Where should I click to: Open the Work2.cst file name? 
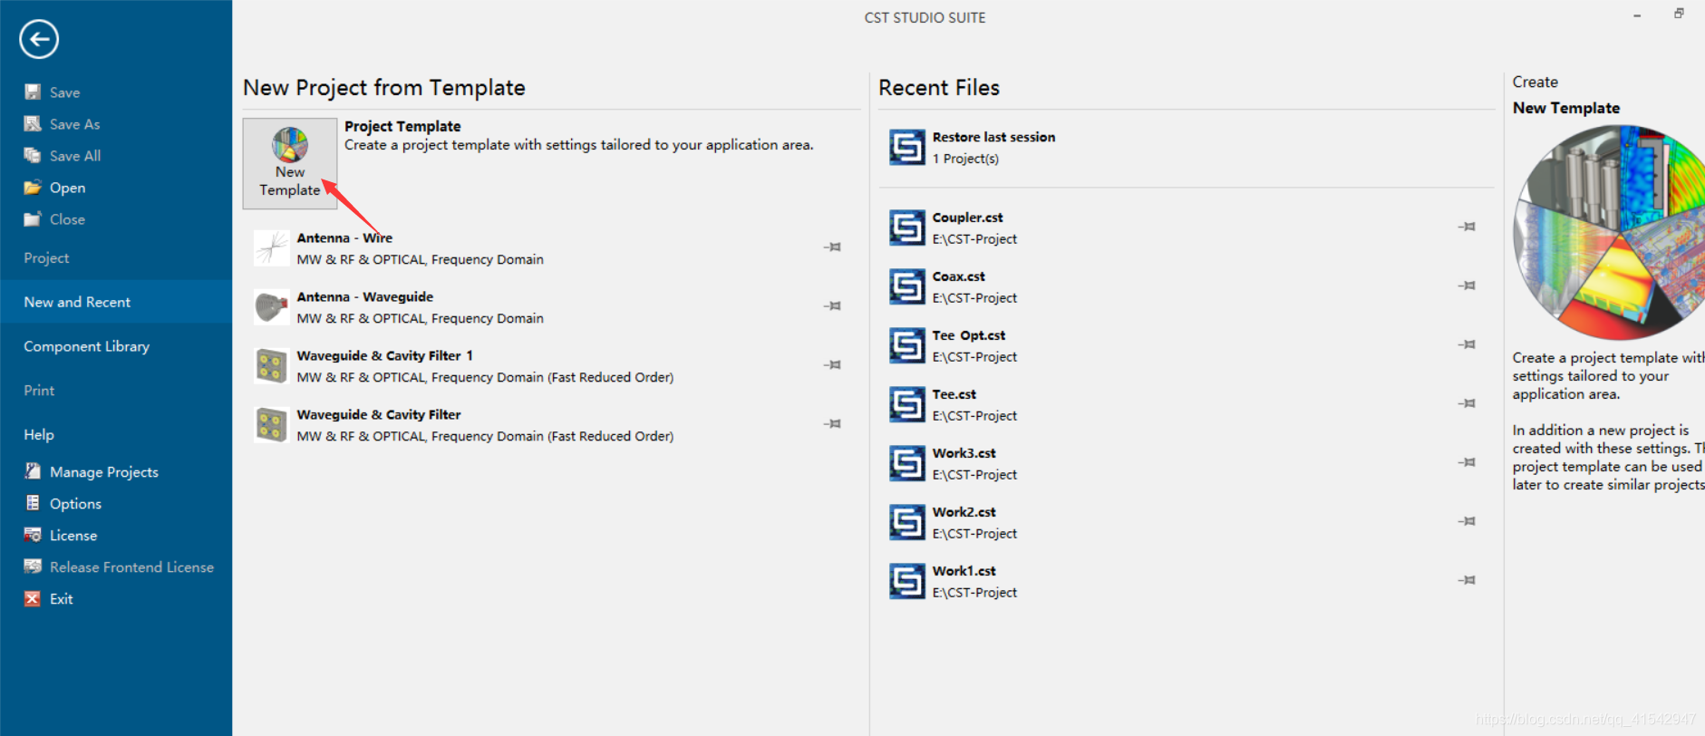tap(964, 512)
